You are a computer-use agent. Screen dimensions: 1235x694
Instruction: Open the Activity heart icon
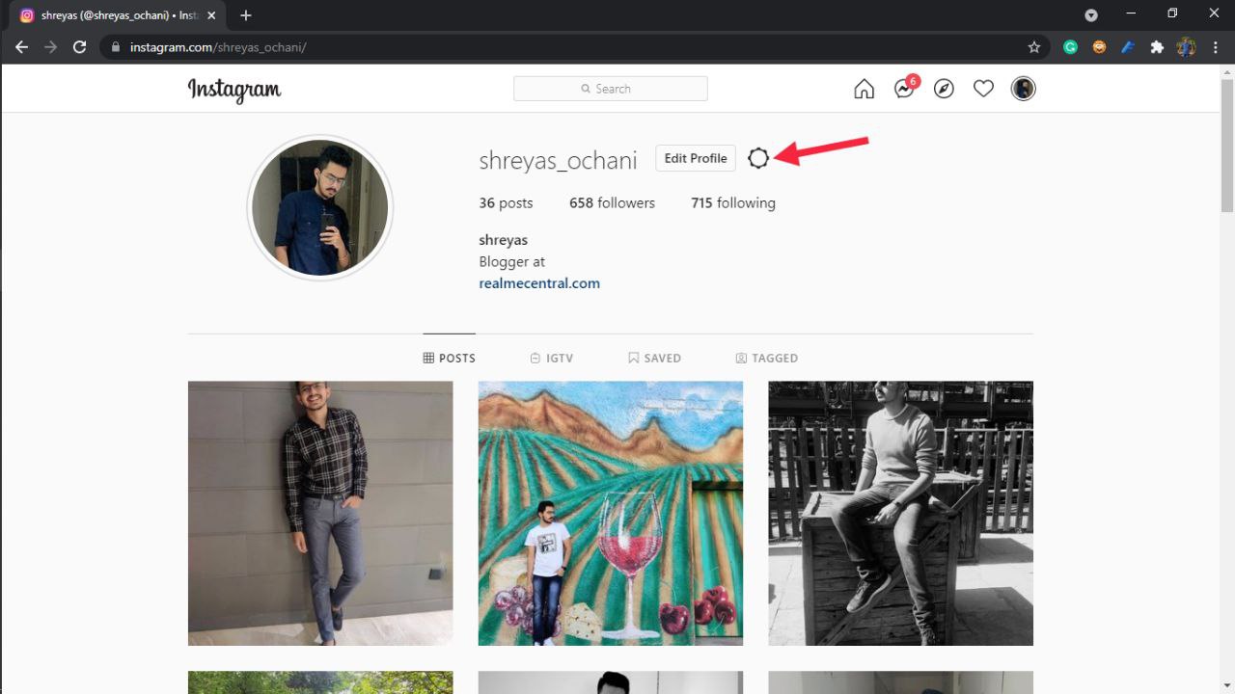983,89
